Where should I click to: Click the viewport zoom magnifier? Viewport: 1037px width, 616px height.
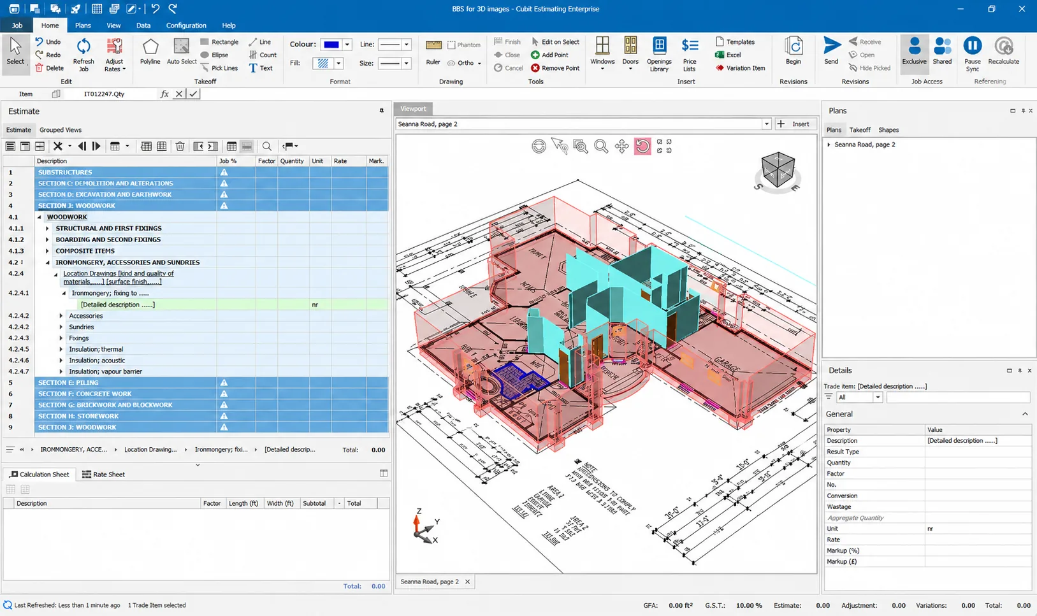(600, 147)
